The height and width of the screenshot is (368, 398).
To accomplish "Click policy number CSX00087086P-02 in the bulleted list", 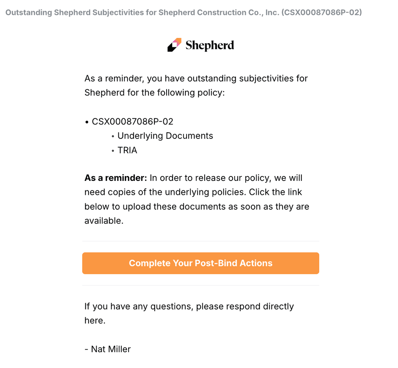I will (132, 122).
